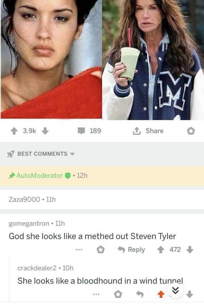Open gomegantron's profile
The image size is (204, 306).
pyautogui.click(x=22, y=224)
